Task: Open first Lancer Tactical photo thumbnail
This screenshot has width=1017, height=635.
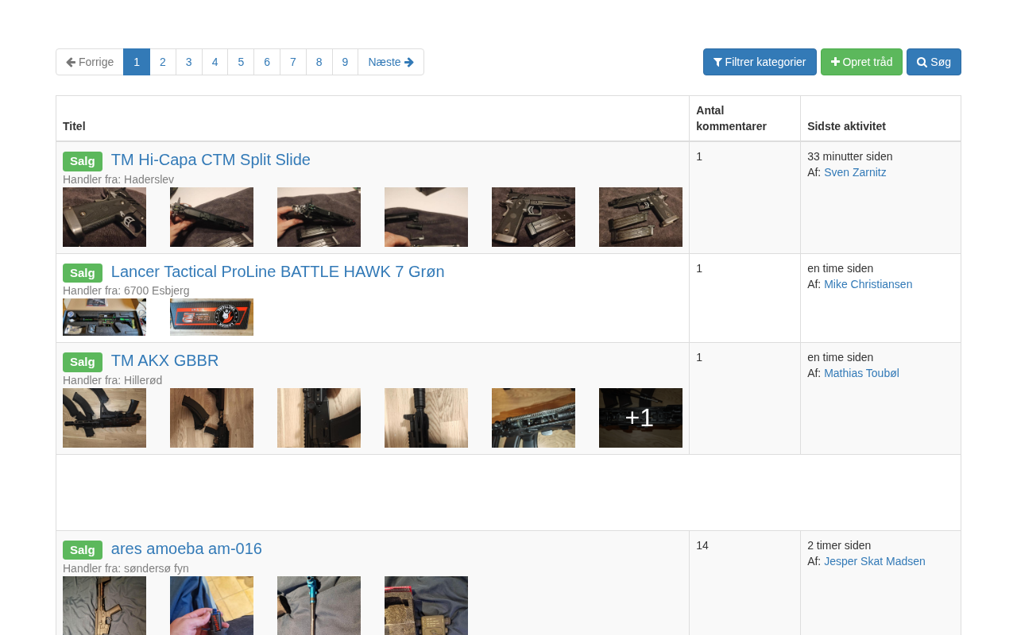Action: tap(104, 317)
